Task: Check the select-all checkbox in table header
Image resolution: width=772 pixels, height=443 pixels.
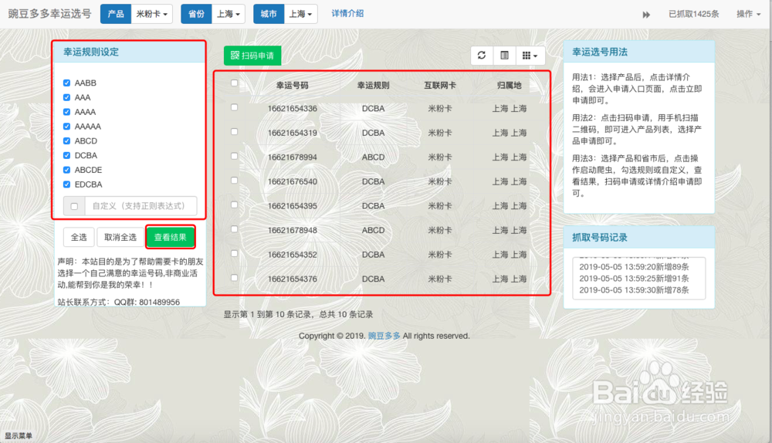Action: (x=235, y=83)
